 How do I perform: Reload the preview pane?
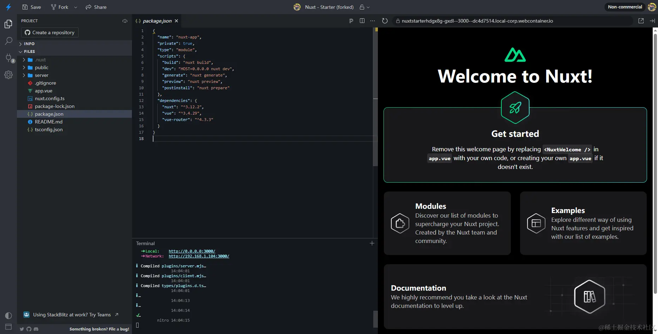[385, 21]
